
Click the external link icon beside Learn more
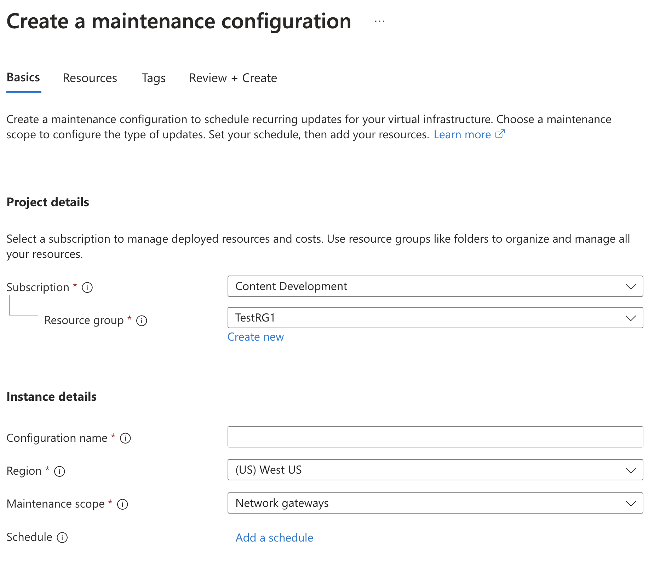pos(500,134)
